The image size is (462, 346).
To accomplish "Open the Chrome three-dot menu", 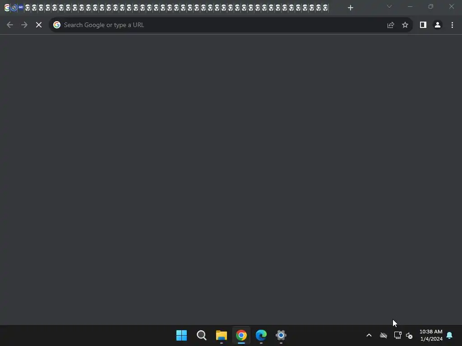I will coord(452,25).
